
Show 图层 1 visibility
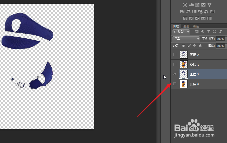coord(175,64)
